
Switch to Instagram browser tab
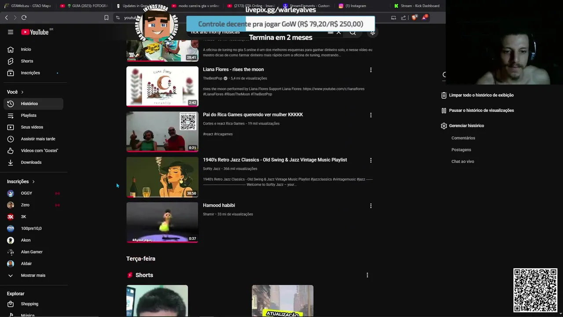(x=362, y=6)
